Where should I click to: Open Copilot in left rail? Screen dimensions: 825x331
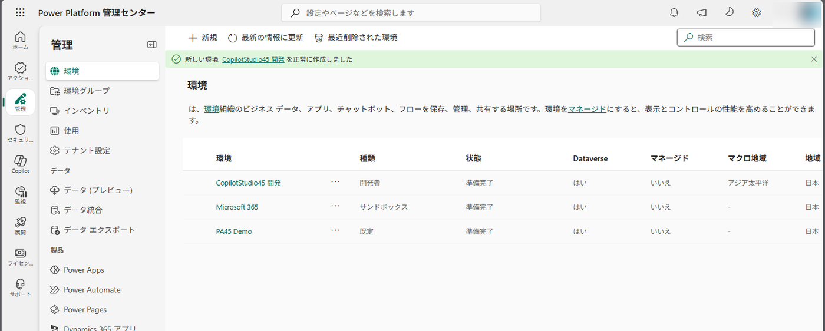[20, 164]
